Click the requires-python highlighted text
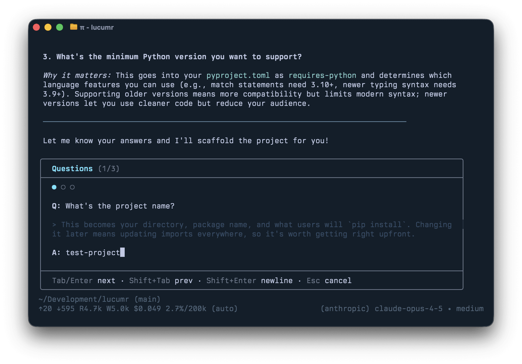Image resolution: width=522 pixels, height=364 pixels. click(322, 75)
